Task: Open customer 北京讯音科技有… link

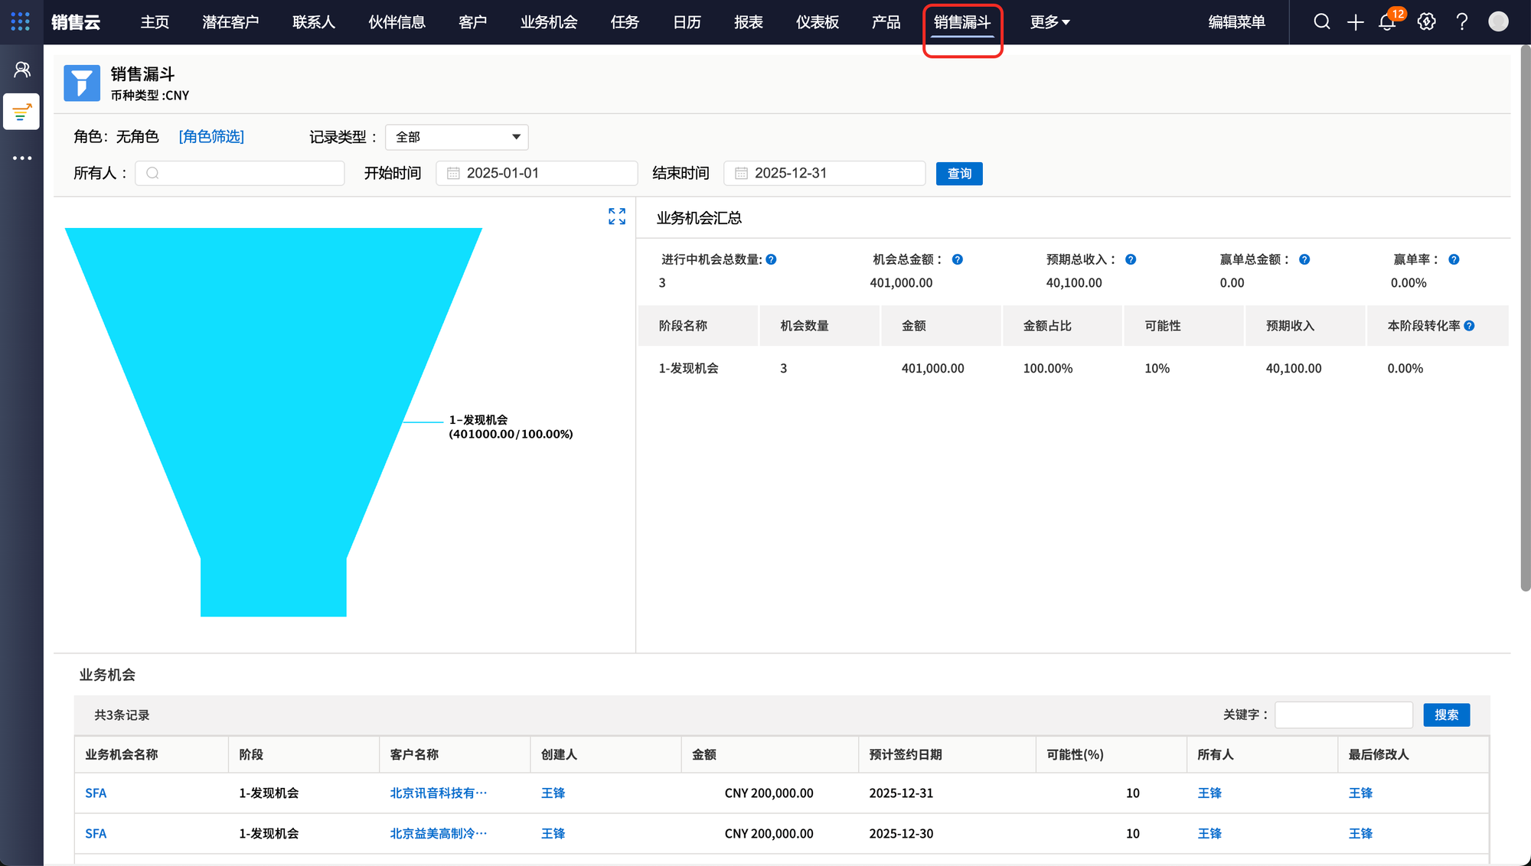Action: [438, 793]
